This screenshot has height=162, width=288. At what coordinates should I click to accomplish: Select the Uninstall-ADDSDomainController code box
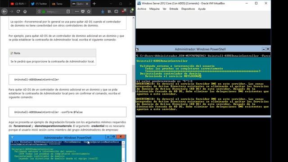[x=67, y=80]
